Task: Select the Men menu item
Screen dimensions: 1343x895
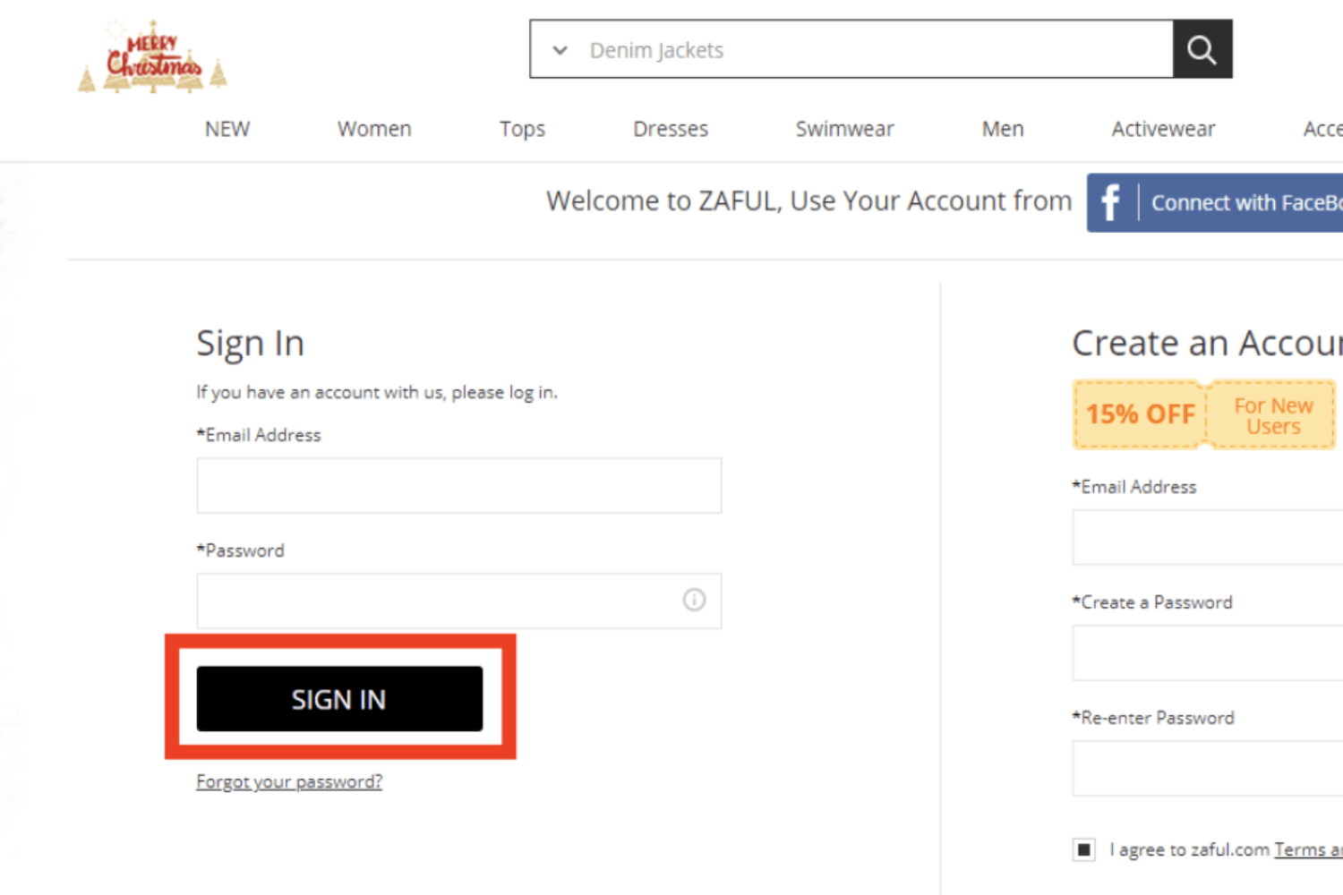Action: tap(1001, 128)
